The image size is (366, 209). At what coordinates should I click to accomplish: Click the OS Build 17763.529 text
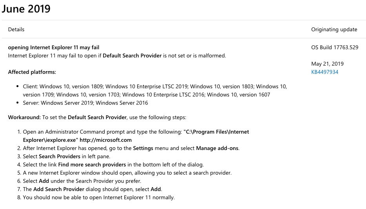pos(335,48)
